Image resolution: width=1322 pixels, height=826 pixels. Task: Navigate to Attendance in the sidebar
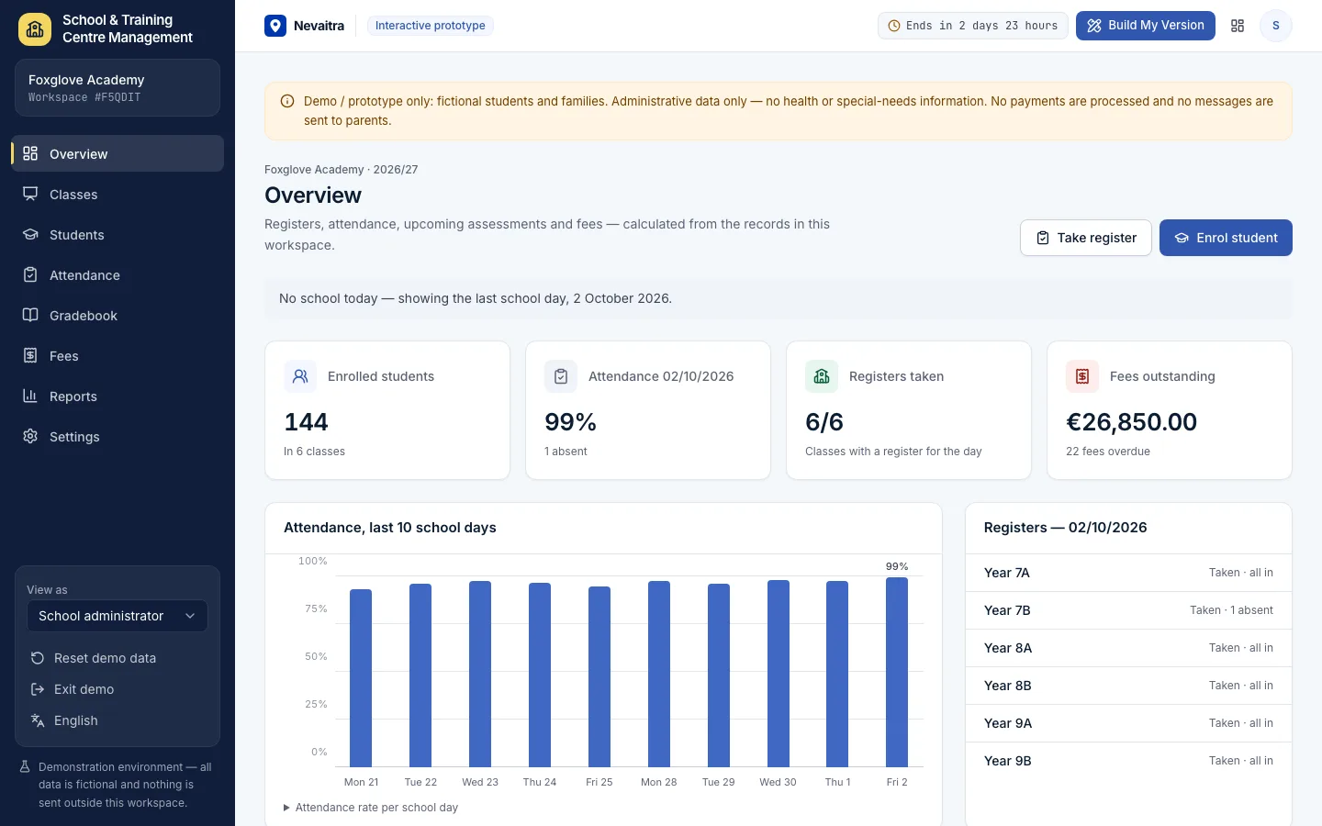click(x=118, y=274)
